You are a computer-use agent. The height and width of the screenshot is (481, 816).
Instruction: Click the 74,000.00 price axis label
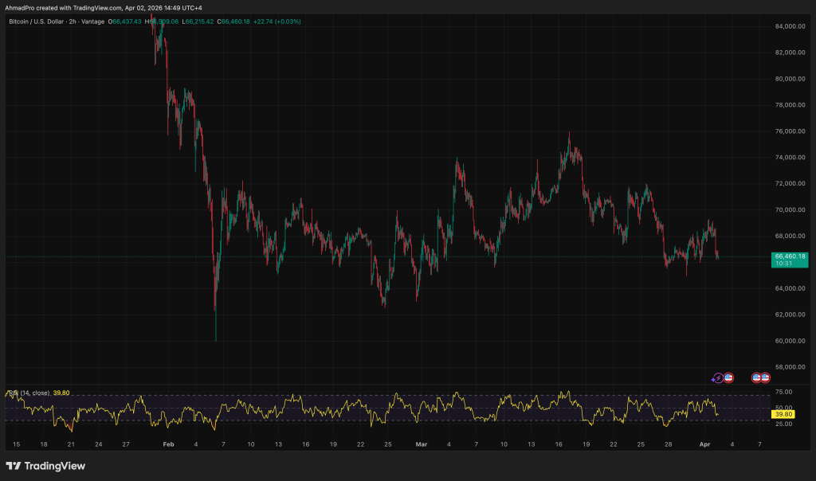(789, 158)
